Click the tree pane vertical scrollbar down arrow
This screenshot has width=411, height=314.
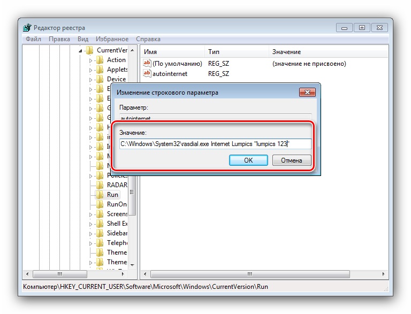pyautogui.click(x=132, y=265)
